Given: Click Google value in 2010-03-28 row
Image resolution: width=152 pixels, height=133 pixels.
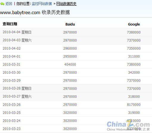Looking at the screenshot, I should tap(134, 89).
